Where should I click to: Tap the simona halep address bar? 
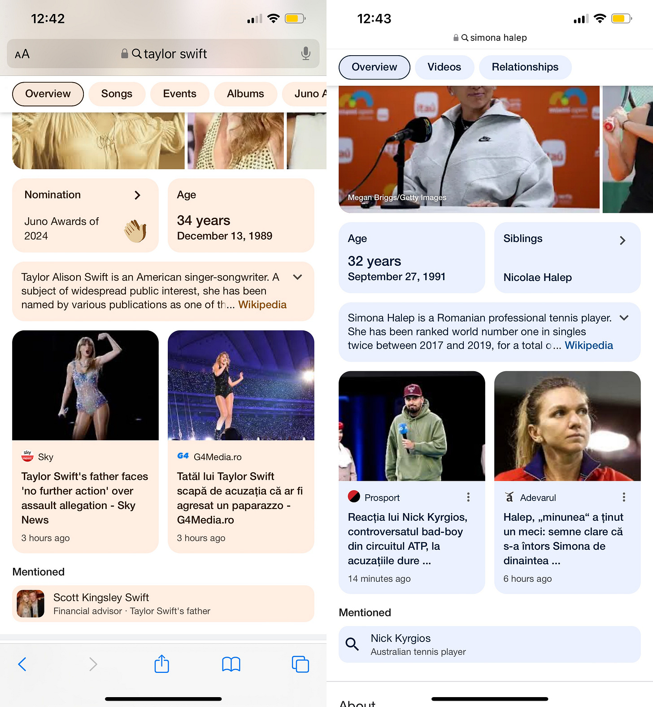490,38
